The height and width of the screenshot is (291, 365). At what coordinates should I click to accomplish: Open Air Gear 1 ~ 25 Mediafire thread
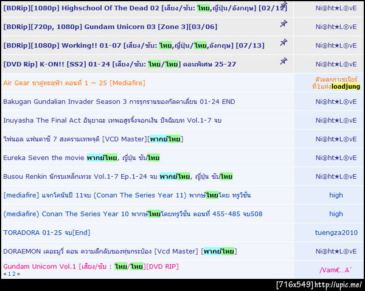pos(74,83)
